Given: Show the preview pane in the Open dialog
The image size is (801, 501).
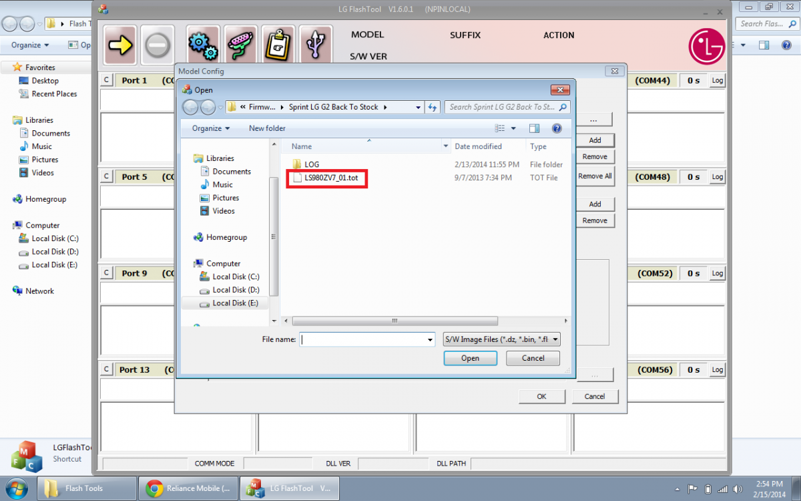Looking at the screenshot, I should 534,128.
